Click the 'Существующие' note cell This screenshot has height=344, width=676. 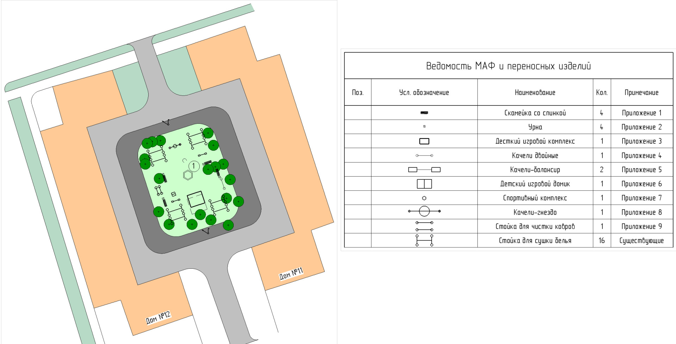[641, 241]
